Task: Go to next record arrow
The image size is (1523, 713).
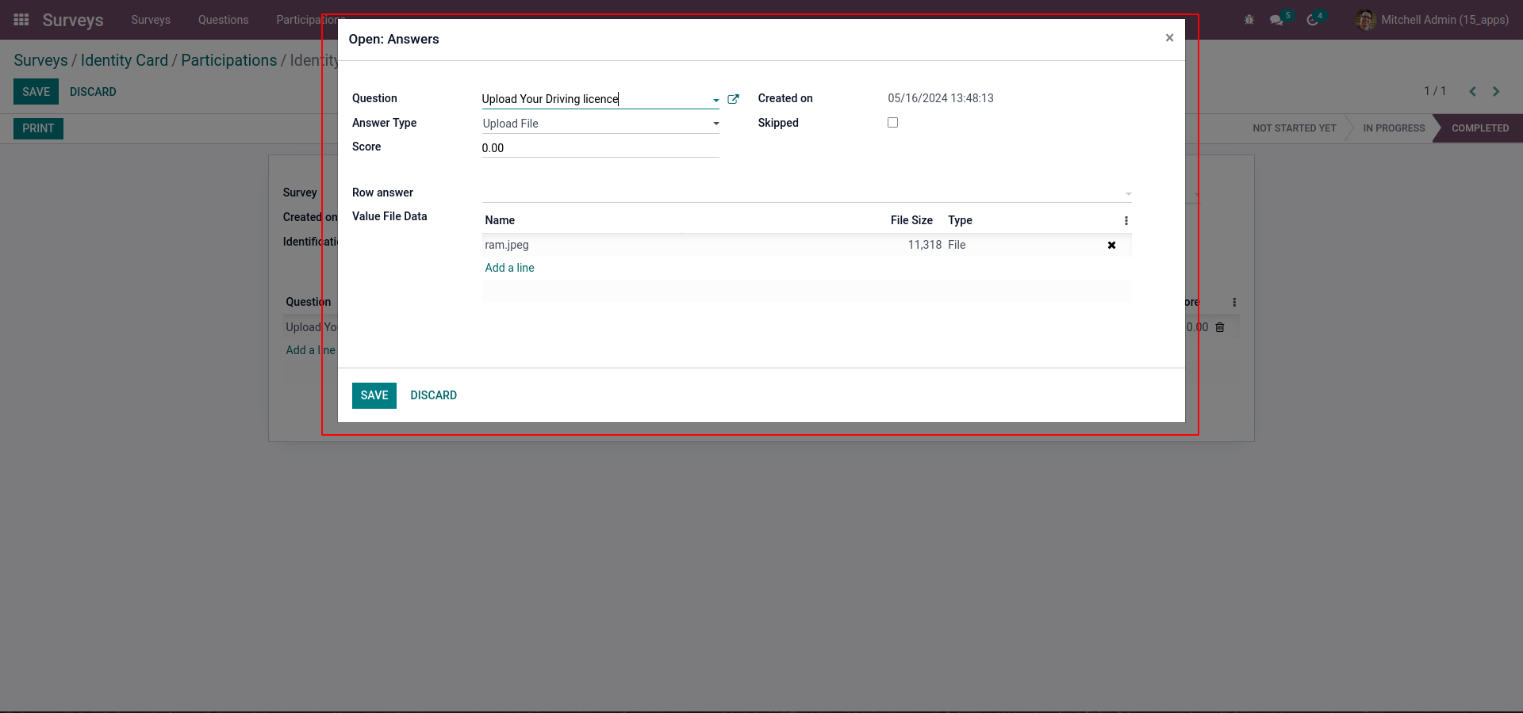Action: coord(1496,92)
